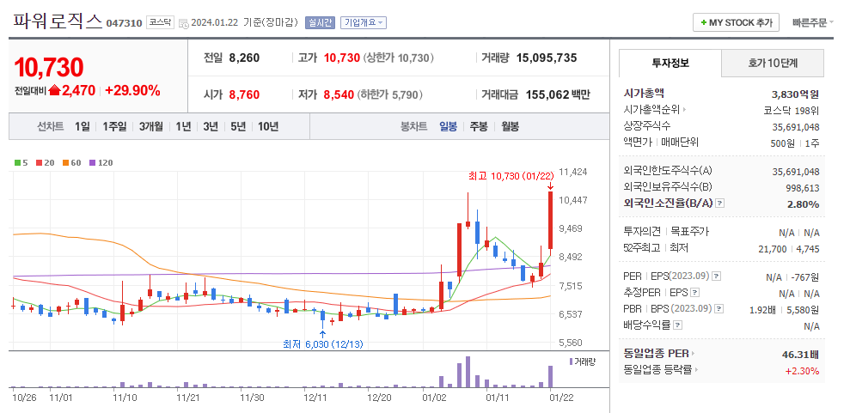850x413 pixels.
Task: Click the current price 10,730
Action: (x=49, y=67)
